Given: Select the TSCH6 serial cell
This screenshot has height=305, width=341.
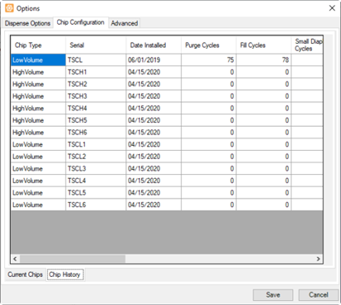Looking at the screenshot, I should pyautogui.click(x=96, y=133).
